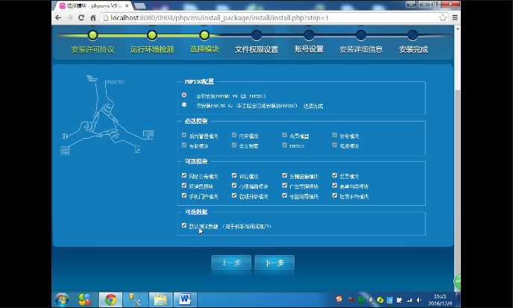Select install PHPCMS V9 only with existing PHPSSO
The height and width of the screenshot is (308, 513).
coord(184,104)
